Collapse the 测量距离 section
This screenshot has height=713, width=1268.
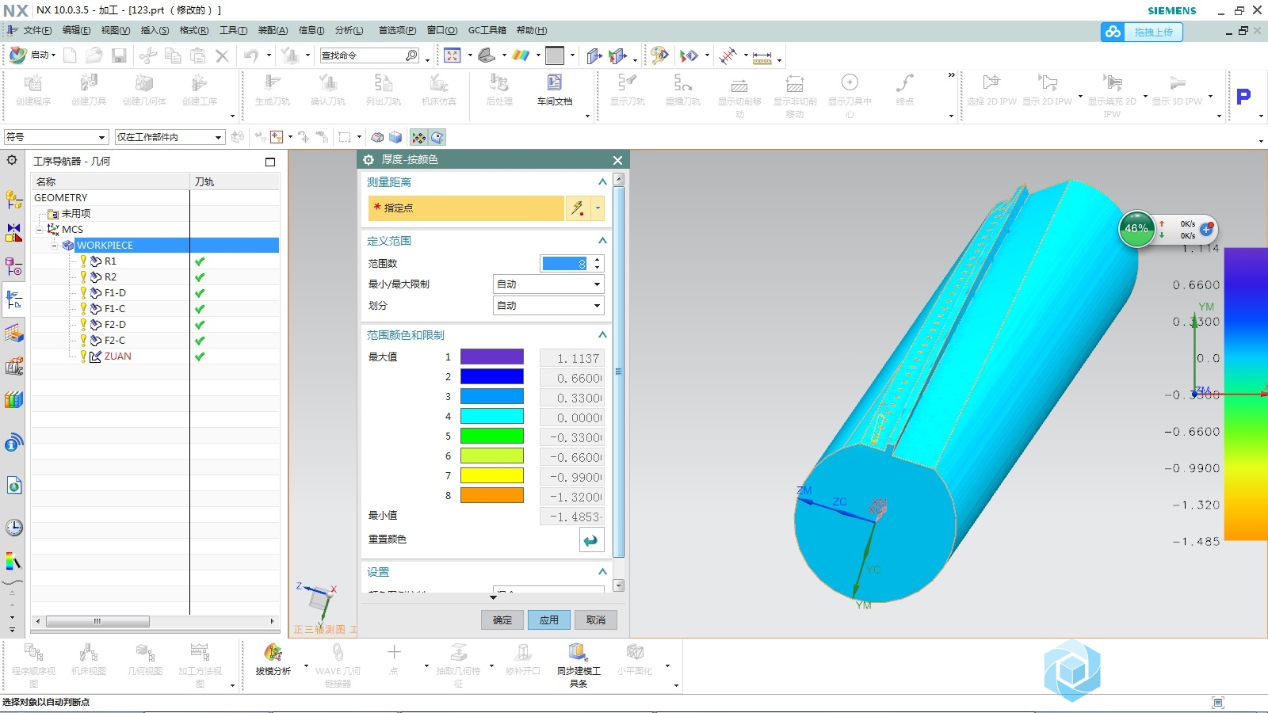point(602,182)
